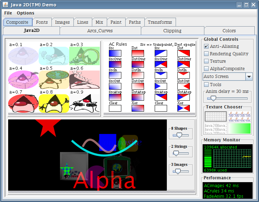Open the Options menu
The height and width of the screenshot is (202, 259).
tap(26, 13)
